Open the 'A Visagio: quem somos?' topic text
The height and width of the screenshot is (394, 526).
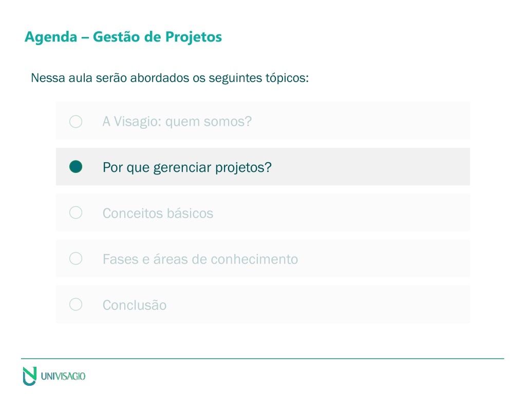[x=177, y=122]
